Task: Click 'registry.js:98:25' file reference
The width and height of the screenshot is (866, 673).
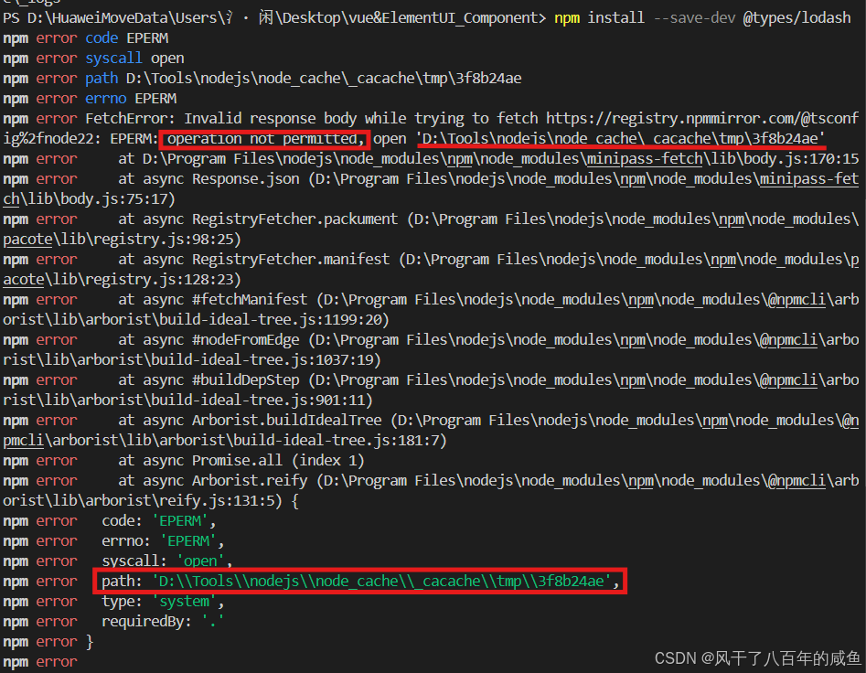Action: 164,239
